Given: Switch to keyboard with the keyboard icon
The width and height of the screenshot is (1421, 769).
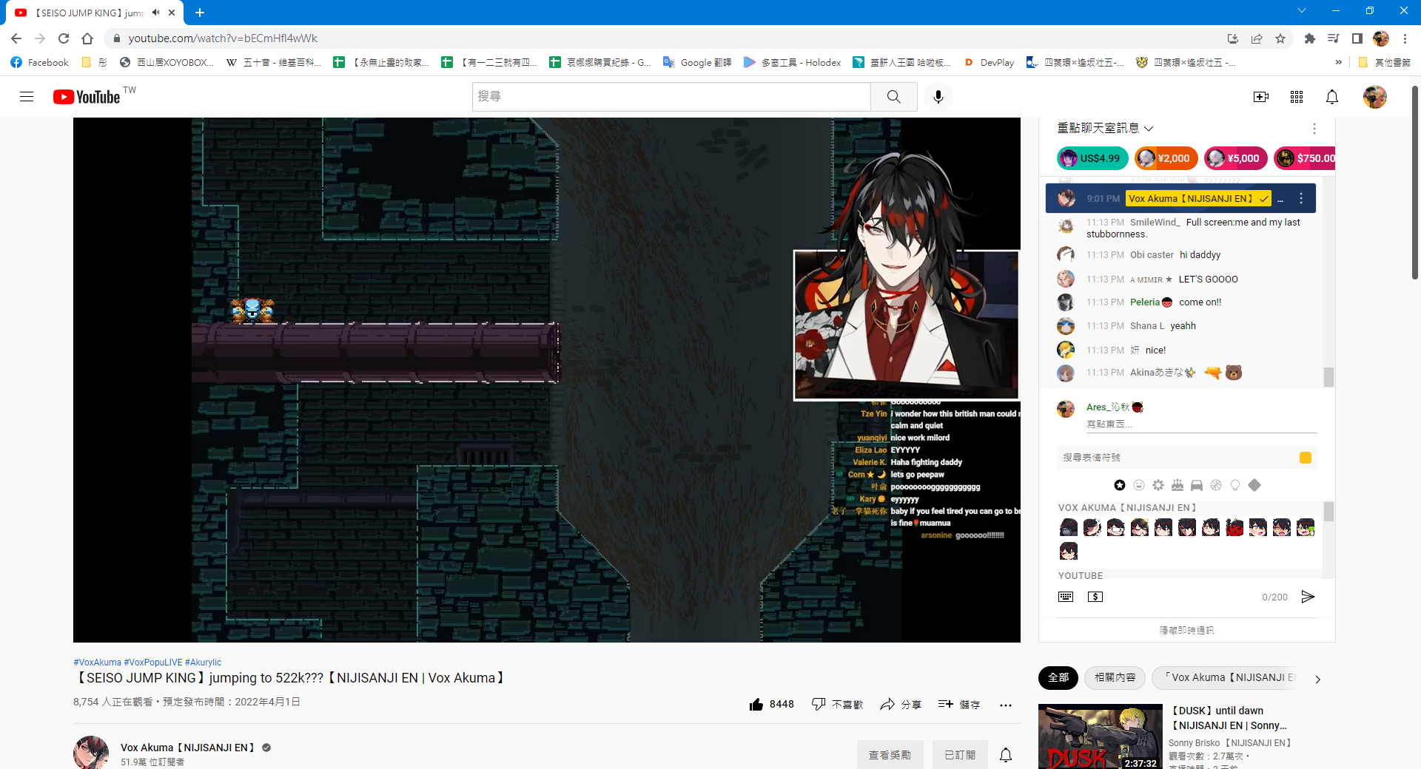Looking at the screenshot, I should click(1066, 597).
